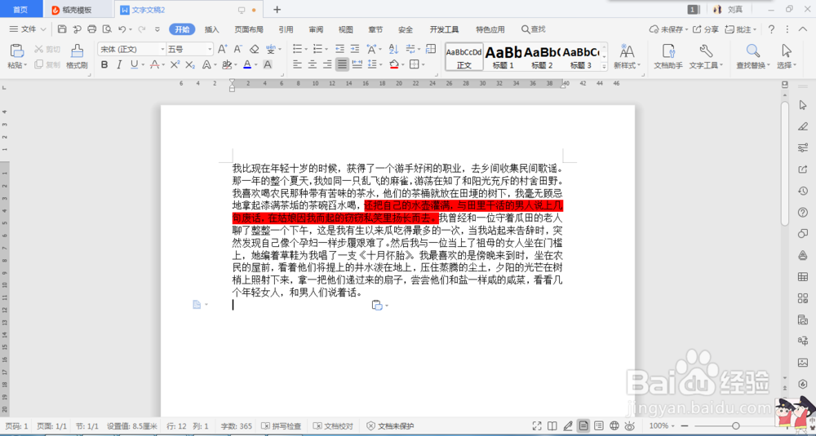Expand the bullet list style dropdown
The image size is (816, 436).
(305, 50)
